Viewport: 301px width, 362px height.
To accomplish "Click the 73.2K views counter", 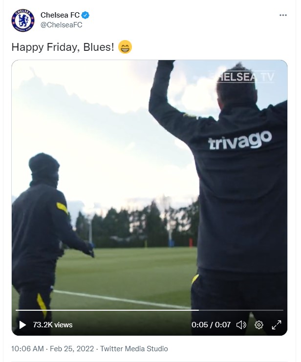I will click(x=53, y=325).
